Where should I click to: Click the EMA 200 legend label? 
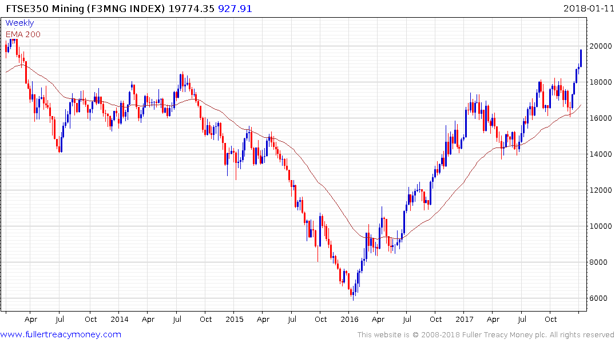tap(23, 34)
